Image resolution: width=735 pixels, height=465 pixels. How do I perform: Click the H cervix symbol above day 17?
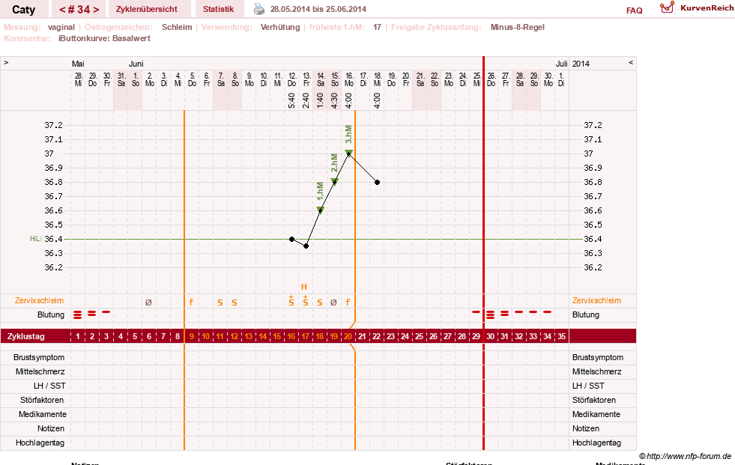[x=303, y=287]
